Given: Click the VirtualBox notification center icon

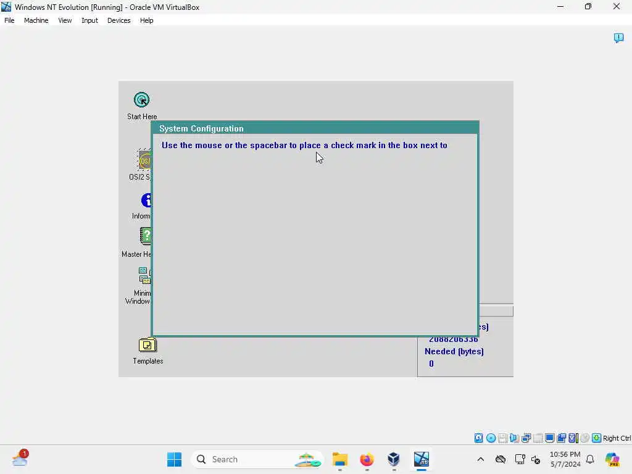Looking at the screenshot, I should (x=618, y=38).
